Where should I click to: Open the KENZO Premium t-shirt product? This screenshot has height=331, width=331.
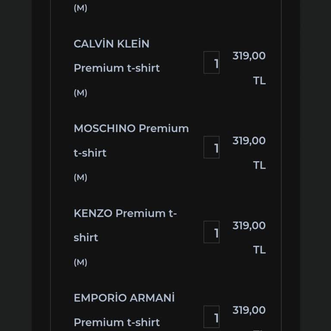tap(125, 225)
